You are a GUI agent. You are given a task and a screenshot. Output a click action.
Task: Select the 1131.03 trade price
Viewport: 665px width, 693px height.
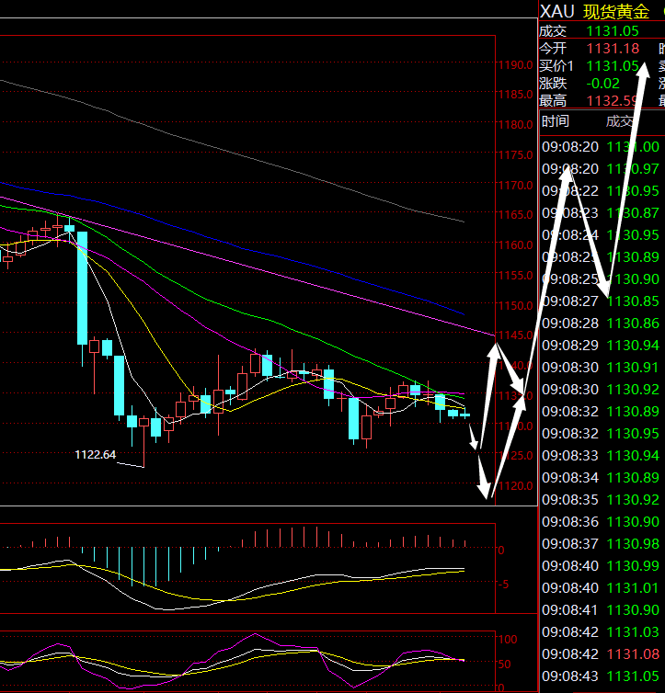[633, 632]
